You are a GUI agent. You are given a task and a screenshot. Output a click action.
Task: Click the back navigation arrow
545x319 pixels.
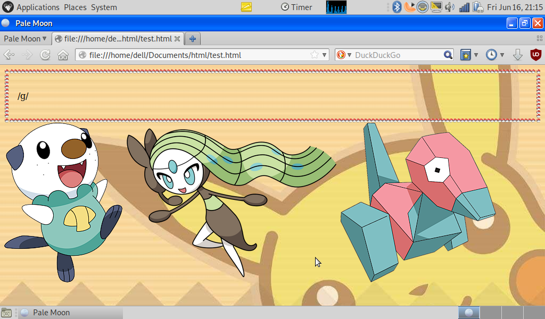(x=9, y=55)
